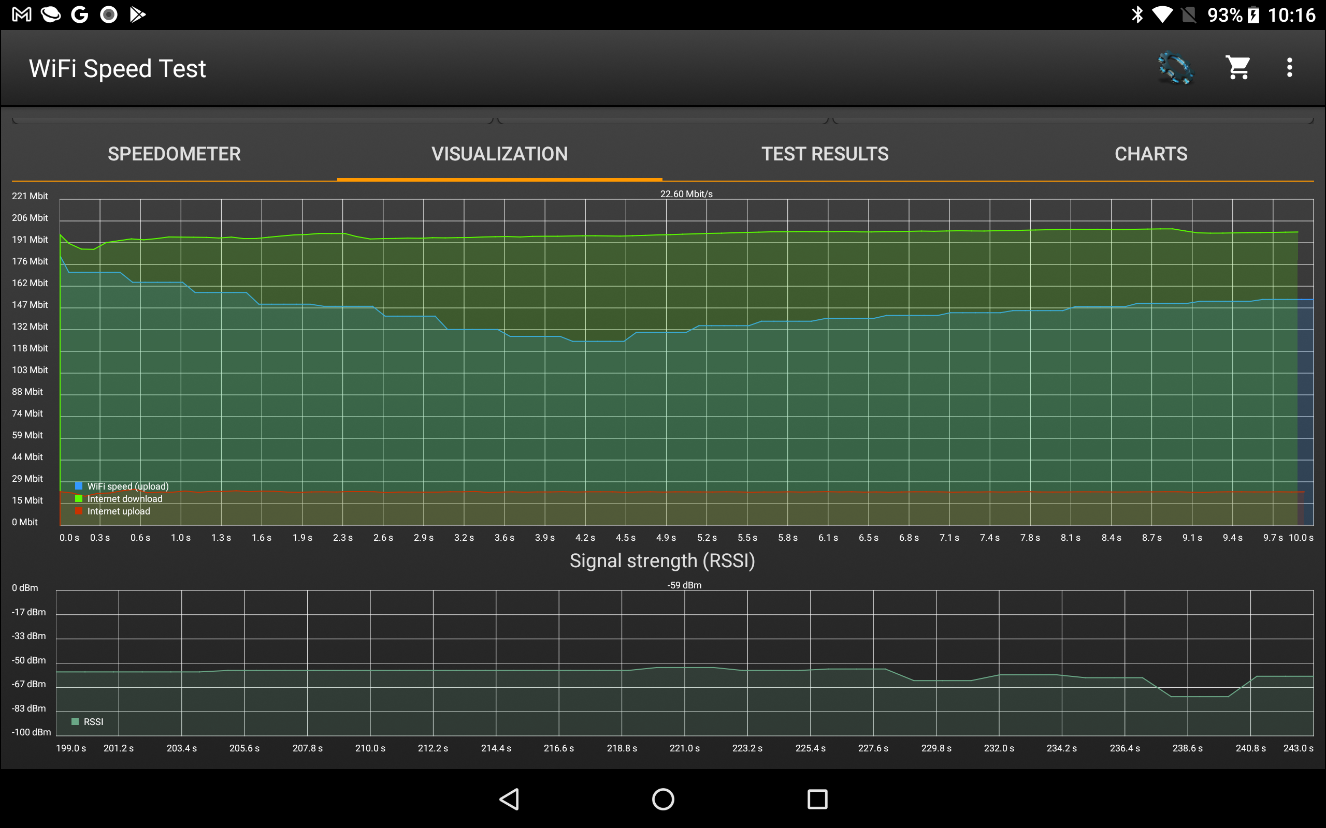Tap the -59 dBm signal value label
The width and height of the screenshot is (1326, 828).
tap(684, 585)
